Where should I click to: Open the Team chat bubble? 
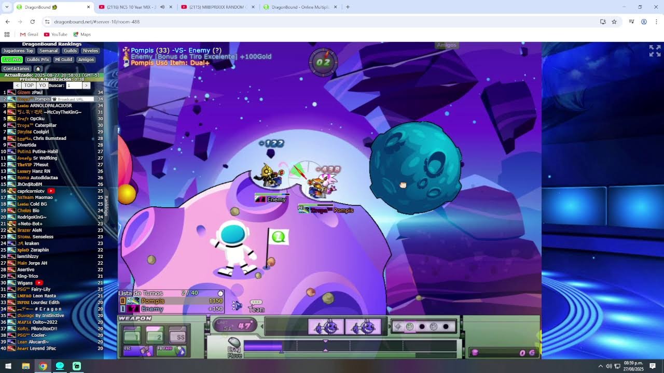click(256, 306)
